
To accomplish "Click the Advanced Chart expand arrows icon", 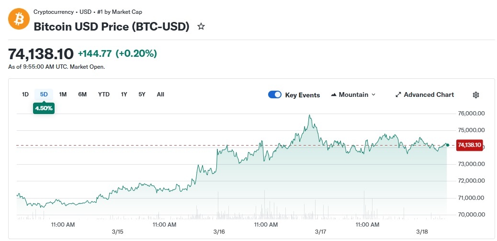I will point(398,95).
